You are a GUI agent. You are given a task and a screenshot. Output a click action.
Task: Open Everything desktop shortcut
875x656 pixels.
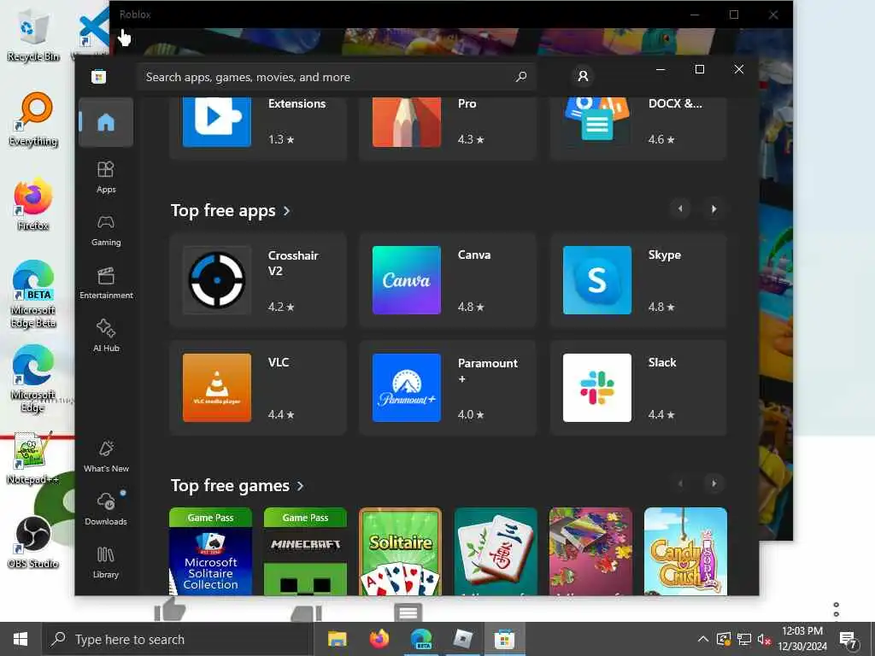33,120
